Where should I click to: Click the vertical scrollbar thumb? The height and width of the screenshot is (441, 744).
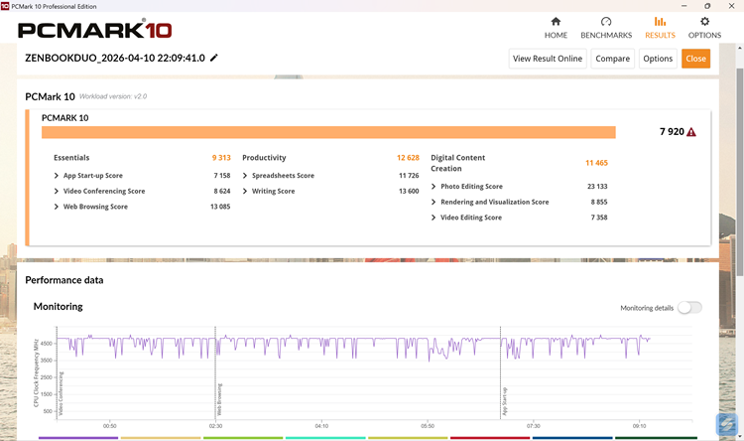pyautogui.click(x=740, y=171)
